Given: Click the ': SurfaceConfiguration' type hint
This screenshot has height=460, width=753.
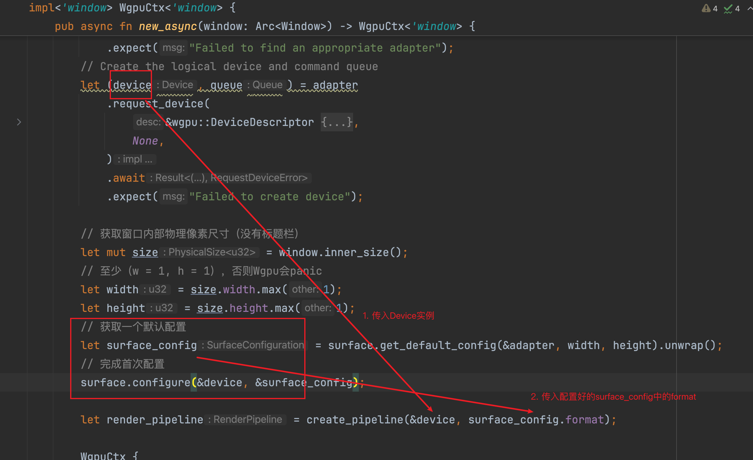Looking at the screenshot, I should point(253,345).
